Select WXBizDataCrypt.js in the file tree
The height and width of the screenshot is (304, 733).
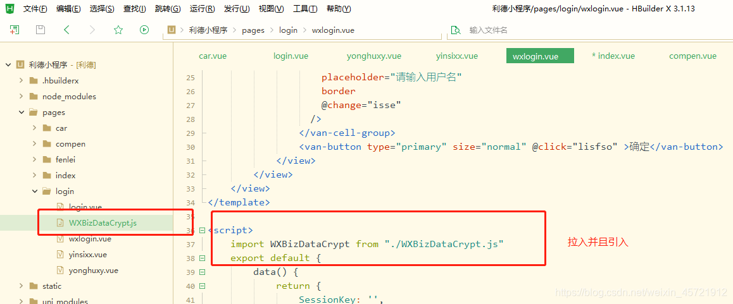(103, 222)
